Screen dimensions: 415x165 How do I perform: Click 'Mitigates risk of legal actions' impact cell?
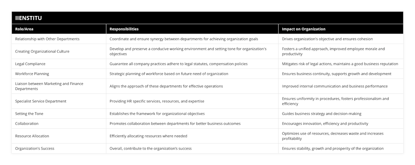340,64
